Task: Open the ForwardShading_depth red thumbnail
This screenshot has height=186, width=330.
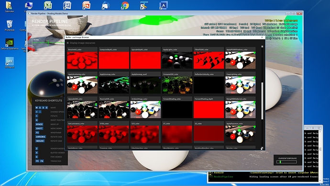Action: click(209, 110)
